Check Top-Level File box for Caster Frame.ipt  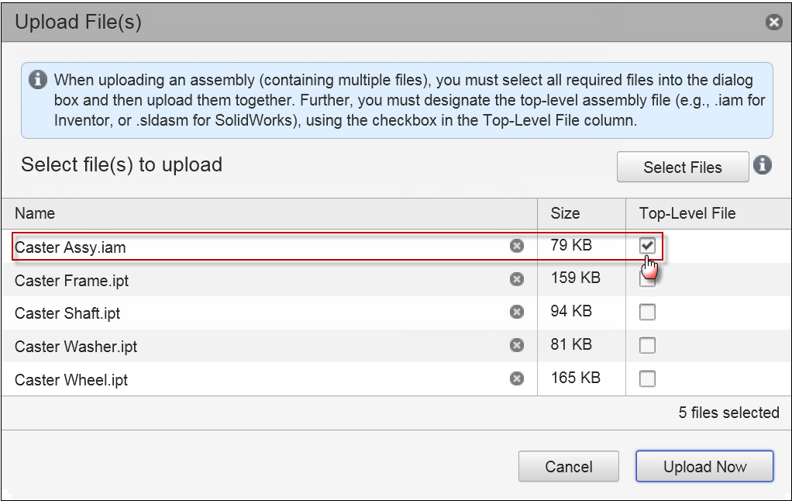tap(647, 281)
